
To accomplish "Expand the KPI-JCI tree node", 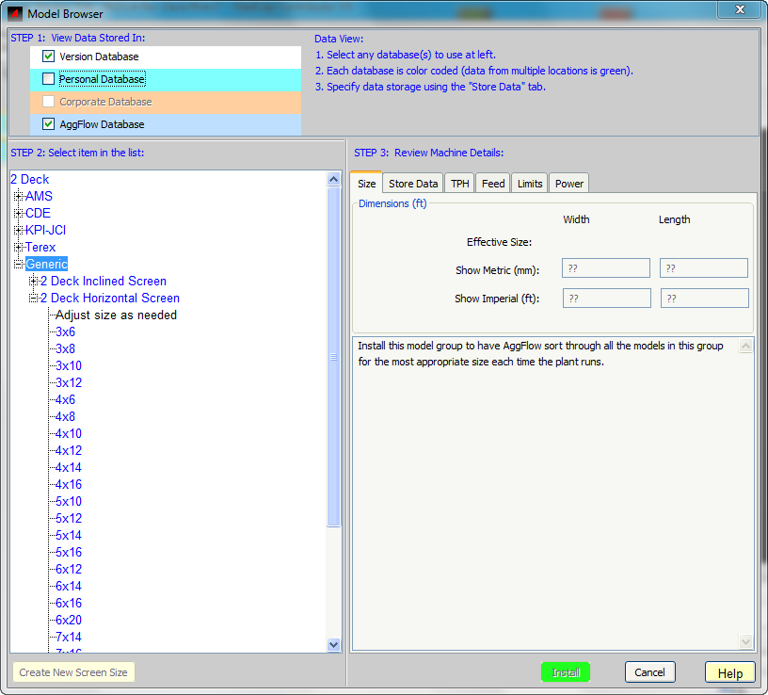I will [18, 230].
